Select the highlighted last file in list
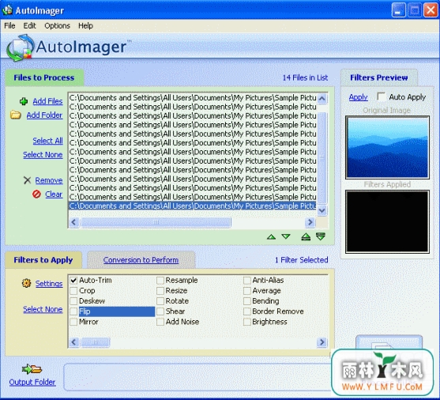The height and width of the screenshot is (400, 440). tap(193, 206)
